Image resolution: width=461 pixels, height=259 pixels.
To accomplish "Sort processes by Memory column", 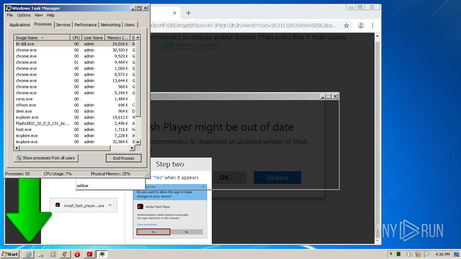I will pyautogui.click(x=117, y=37).
